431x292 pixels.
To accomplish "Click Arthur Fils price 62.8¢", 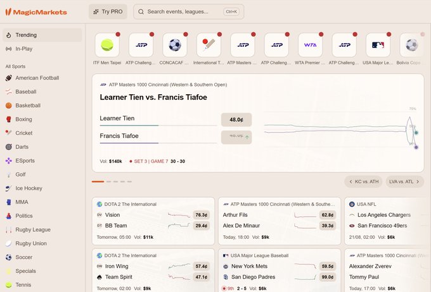I will [328, 215].
